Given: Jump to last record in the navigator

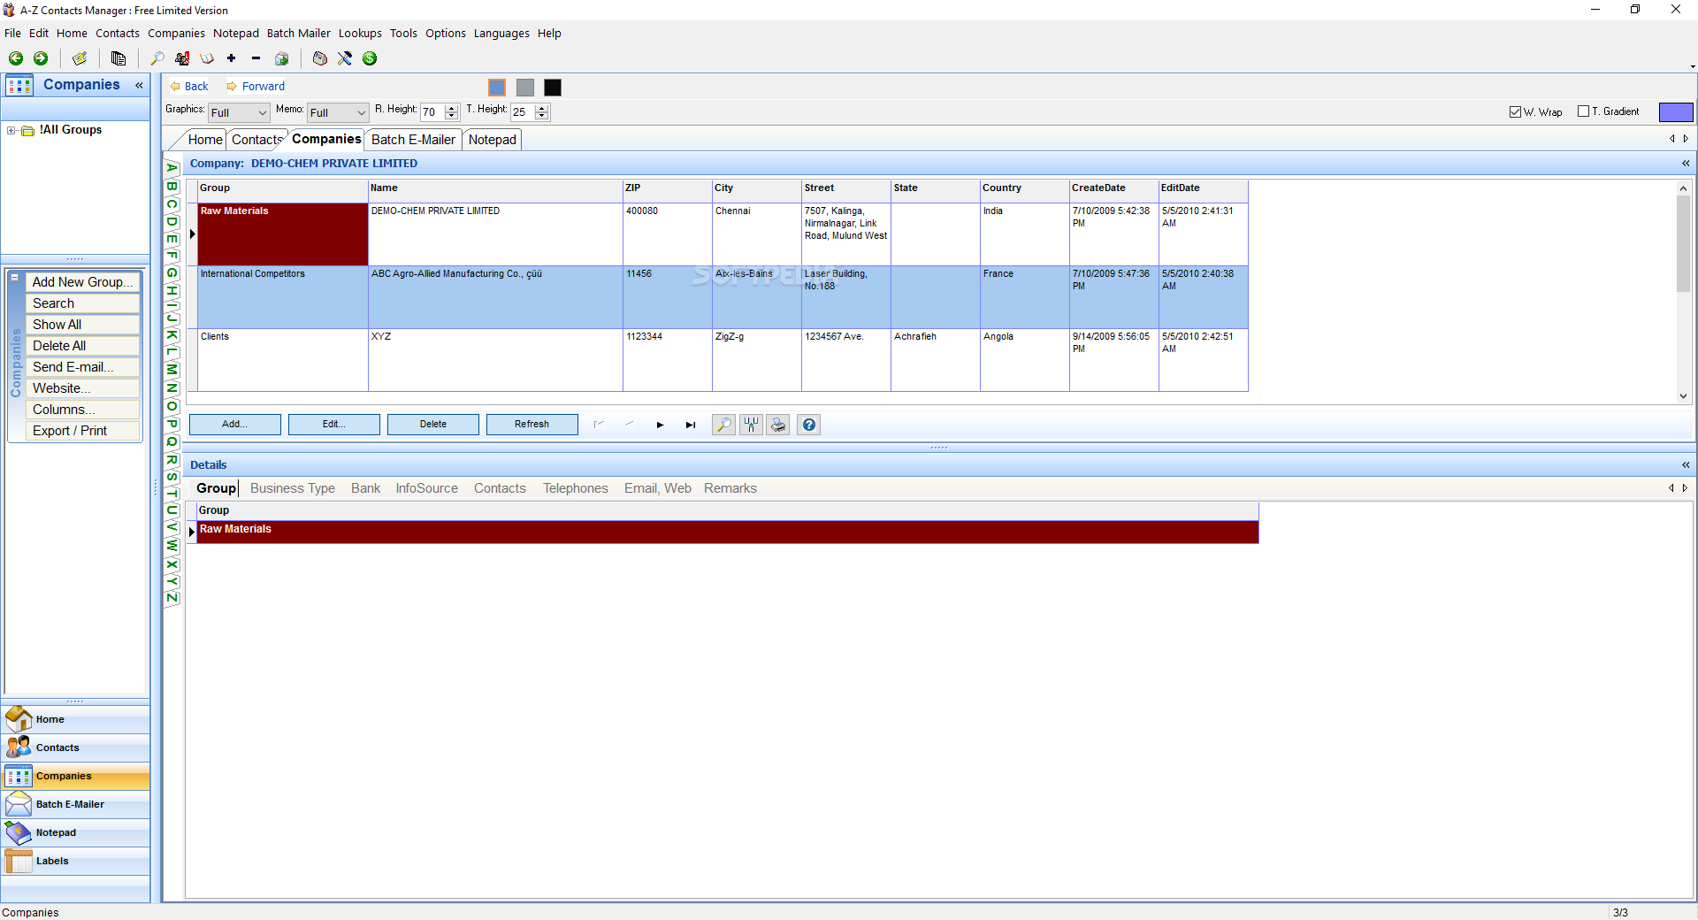Looking at the screenshot, I should pyautogui.click(x=690, y=425).
